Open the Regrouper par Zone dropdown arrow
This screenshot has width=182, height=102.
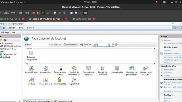(113, 45)
